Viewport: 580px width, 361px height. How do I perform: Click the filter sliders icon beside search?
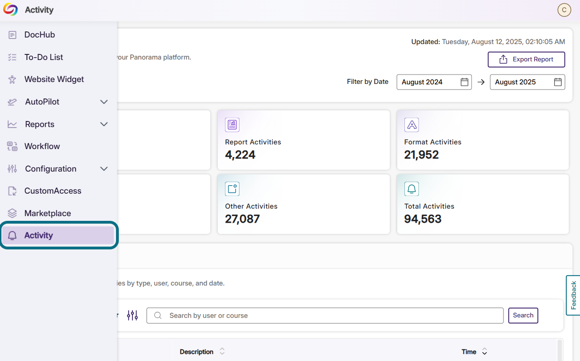point(132,315)
